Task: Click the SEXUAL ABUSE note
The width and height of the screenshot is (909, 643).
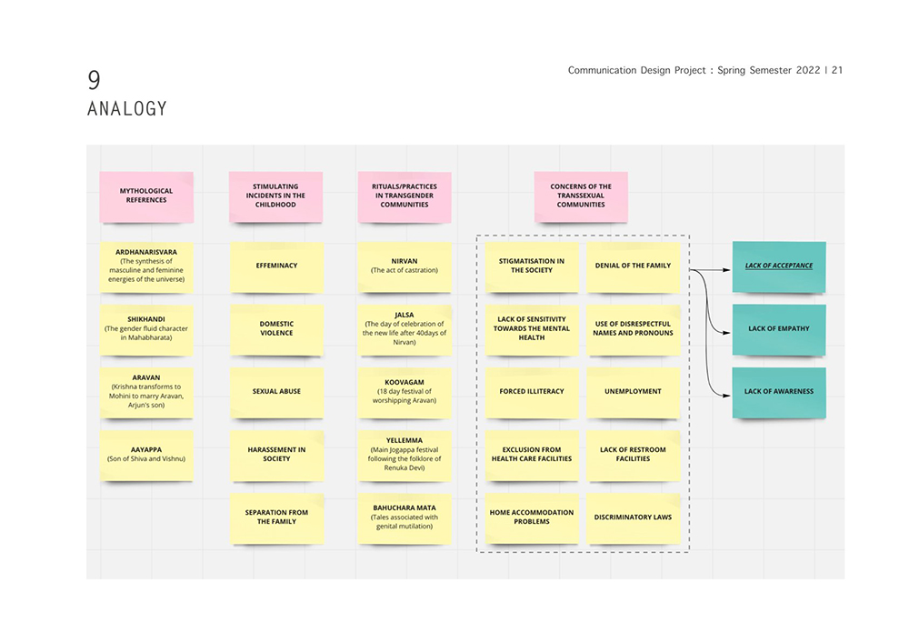Action: 276,392
